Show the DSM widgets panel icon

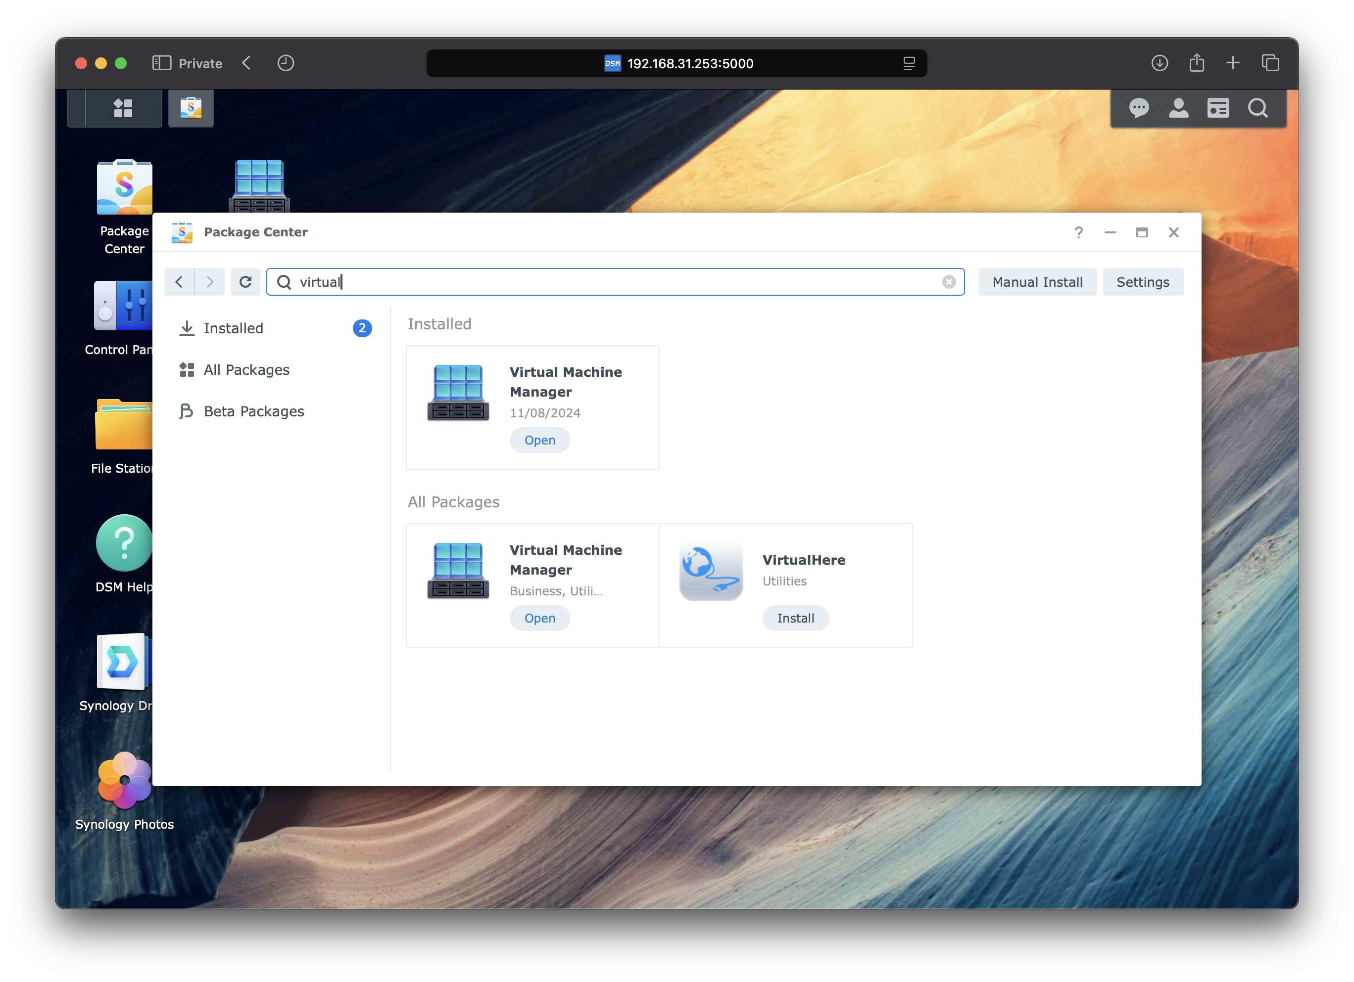(x=1218, y=108)
